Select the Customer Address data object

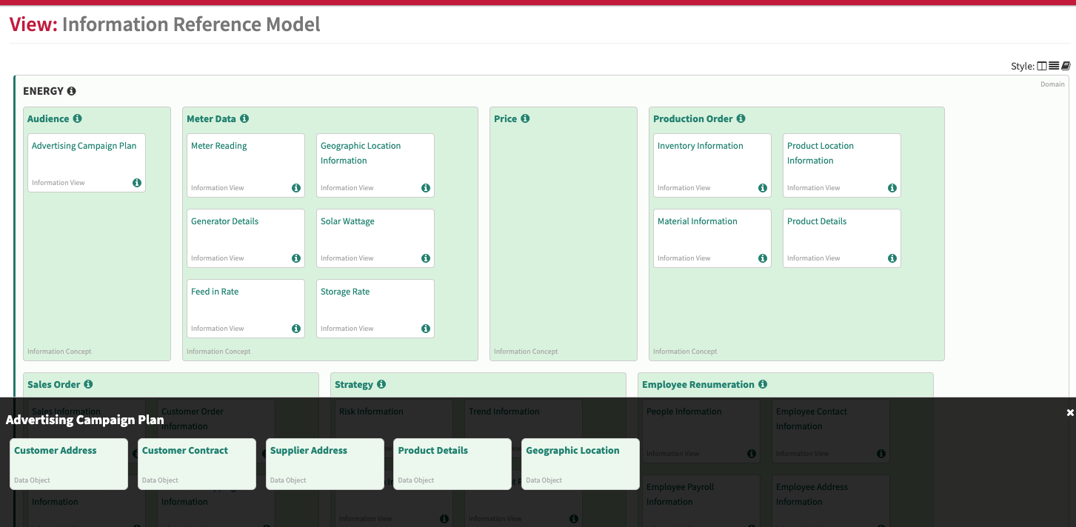[69, 464]
